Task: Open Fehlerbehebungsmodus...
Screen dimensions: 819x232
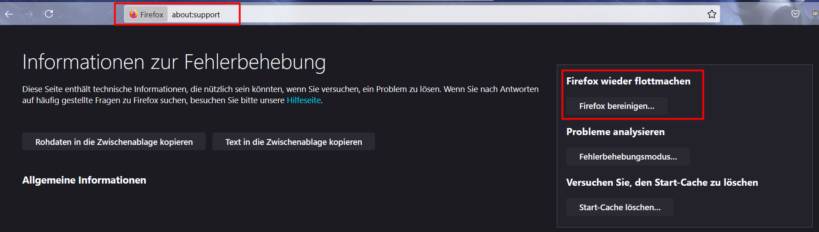Action: pos(628,156)
